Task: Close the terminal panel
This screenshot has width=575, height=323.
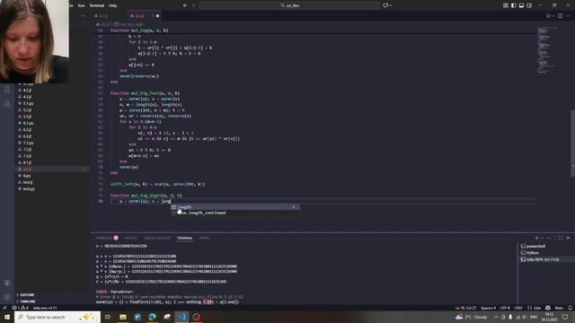Action: [568, 238]
